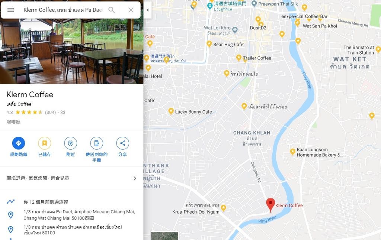Open the timeline visit entry 你 12 個月前到過這裡
This screenshot has height=240, width=381.
point(46,202)
